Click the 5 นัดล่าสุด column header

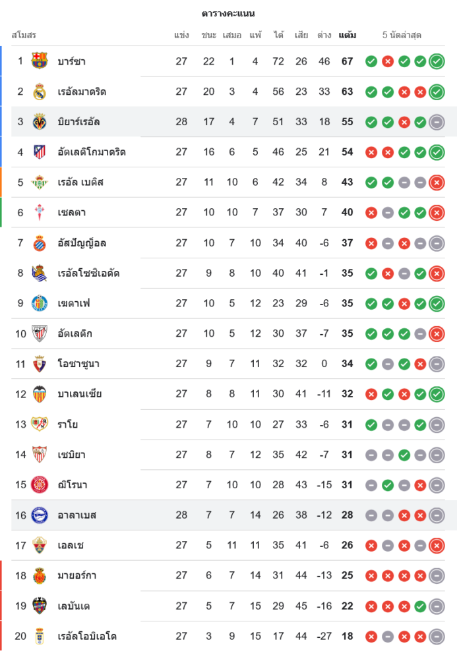(402, 35)
